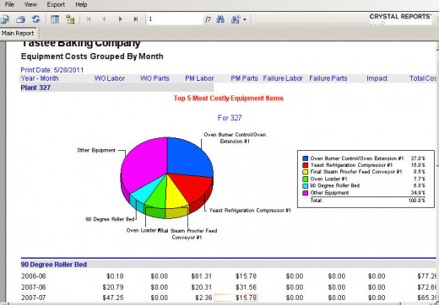Viewport: 439px width, 305px height.
Task: Toggle the Group Tree icon
Action: [x=70, y=19]
